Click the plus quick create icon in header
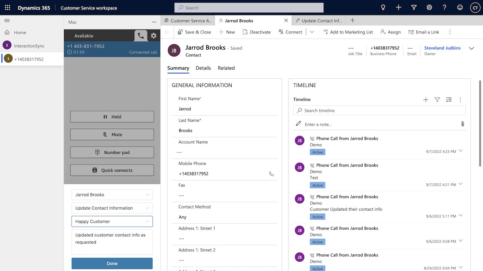Image resolution: width=483 pixels, height=271 pixels. tap(398, 8)
